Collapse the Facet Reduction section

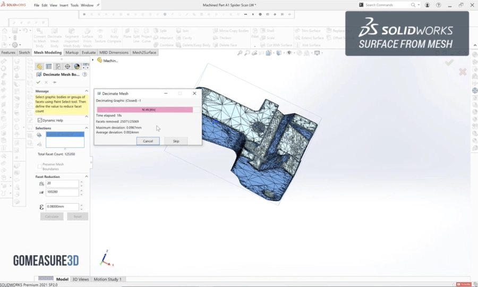(86, 176)
